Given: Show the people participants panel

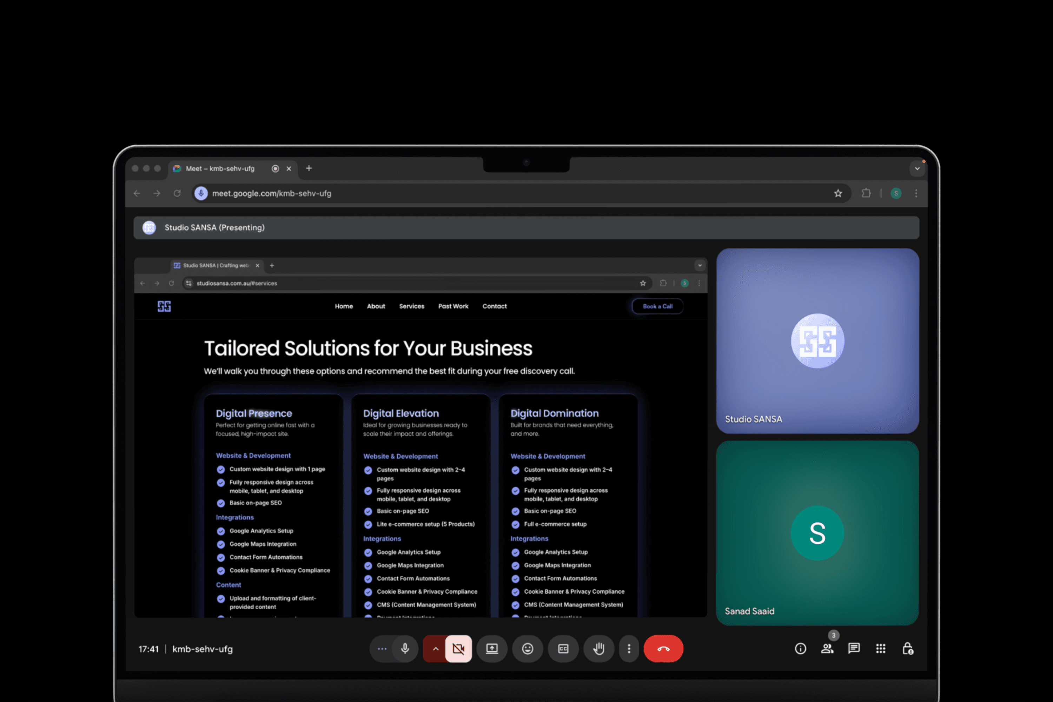Looking at the screenshot, I should pyautogui.click(x=827, y=649).
